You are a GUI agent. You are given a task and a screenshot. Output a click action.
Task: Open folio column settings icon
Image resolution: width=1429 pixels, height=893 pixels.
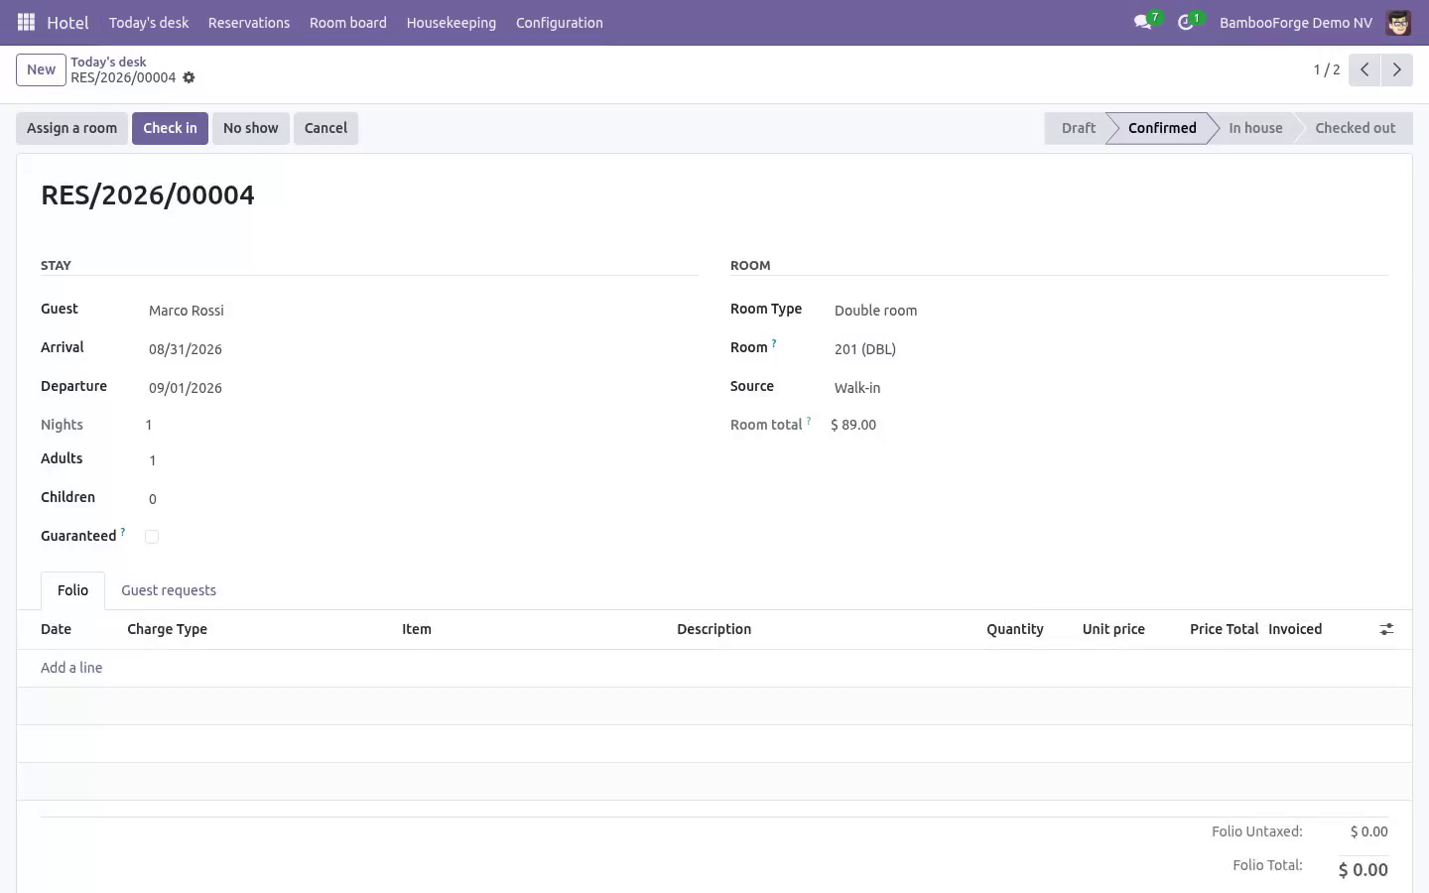tap(1386, 629)
